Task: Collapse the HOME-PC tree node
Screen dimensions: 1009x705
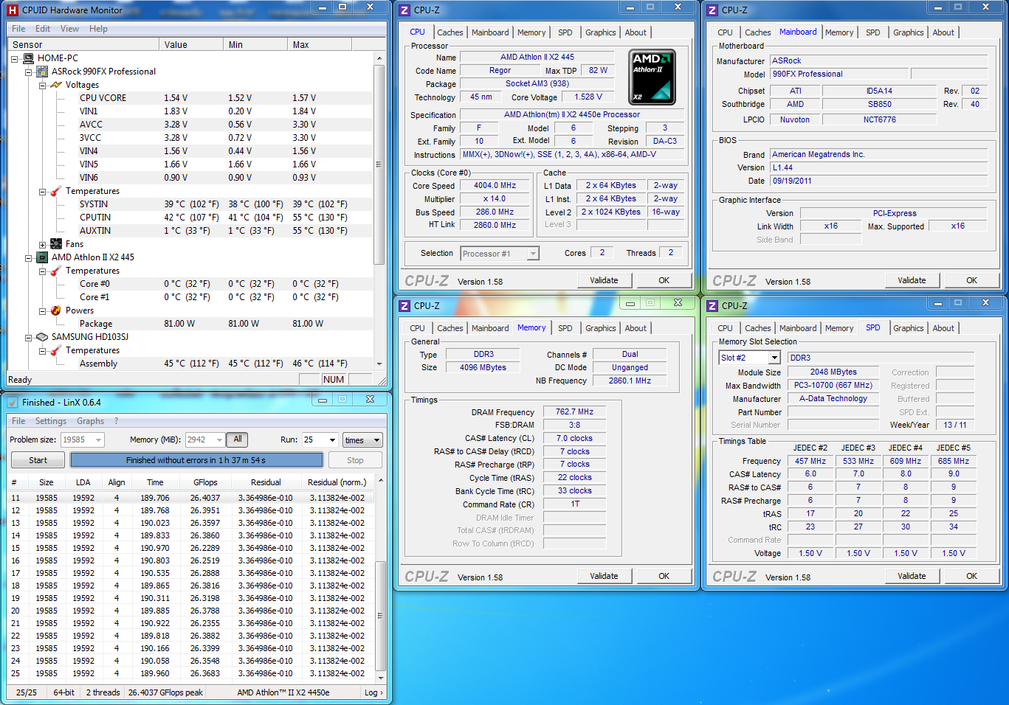Action: pyautogui.click(x=15, y=58)
